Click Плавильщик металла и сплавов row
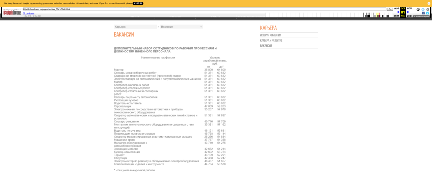 click(x=170, y=134)
